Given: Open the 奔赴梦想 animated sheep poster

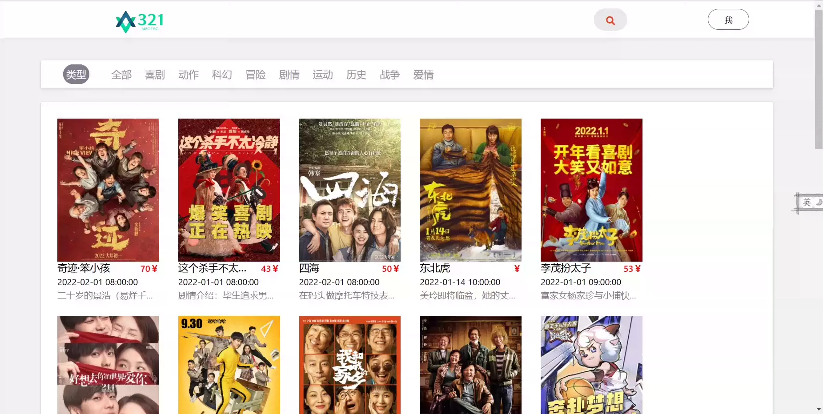Looking at the screenshot, I should pos(591,364).
